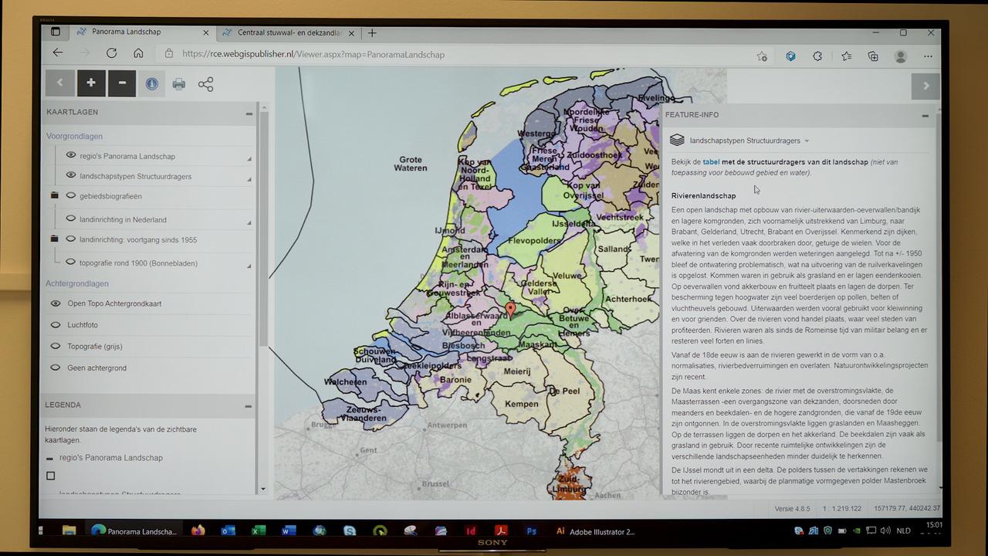Collapse the left panel with the arrow button
This screenshot has height=556, width=988.
pos(59,83)
